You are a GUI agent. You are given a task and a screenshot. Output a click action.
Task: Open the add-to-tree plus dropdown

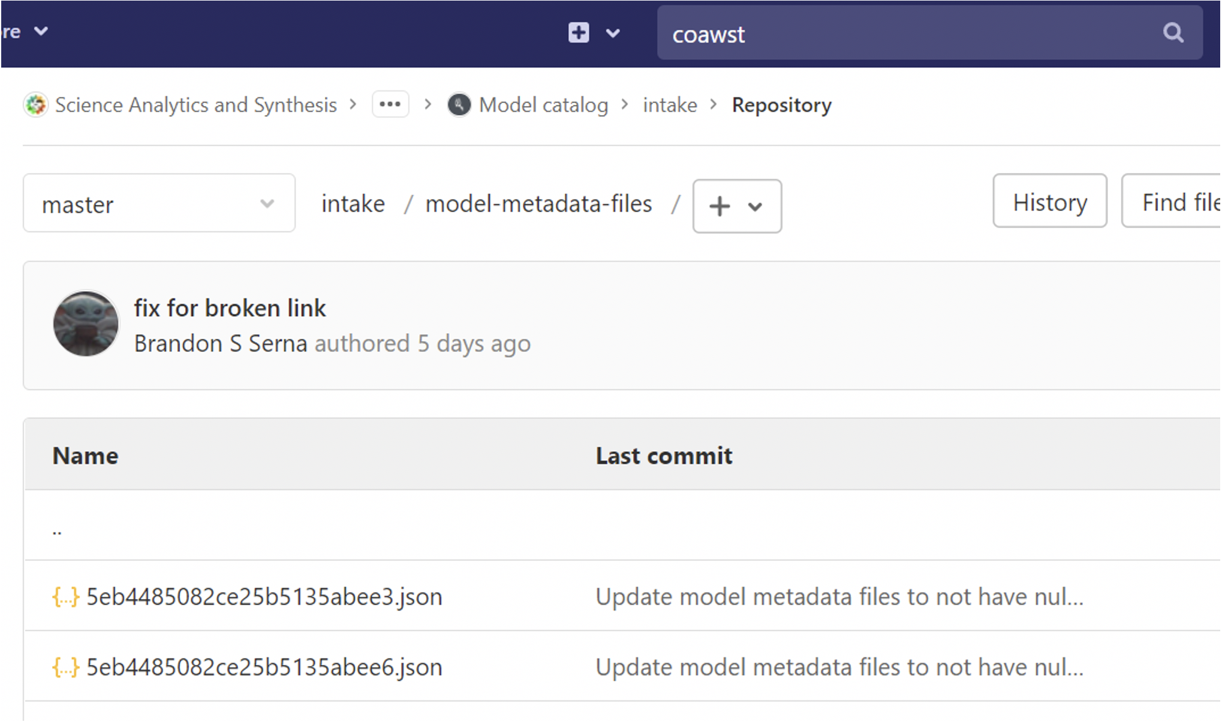pyautogui.click(x=736, y=206)
